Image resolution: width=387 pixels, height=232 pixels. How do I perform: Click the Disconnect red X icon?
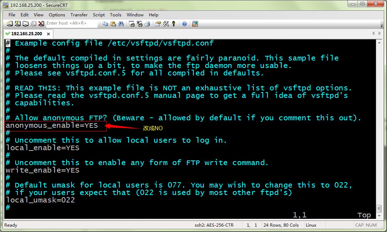(41, 24)
